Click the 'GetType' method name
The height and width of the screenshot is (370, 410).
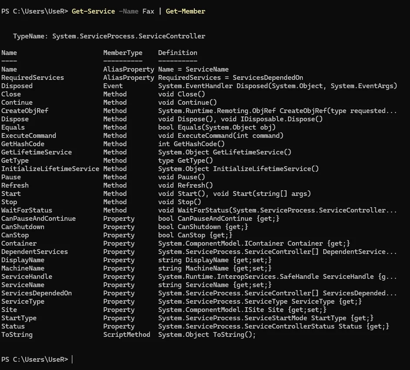click(15, 161)
